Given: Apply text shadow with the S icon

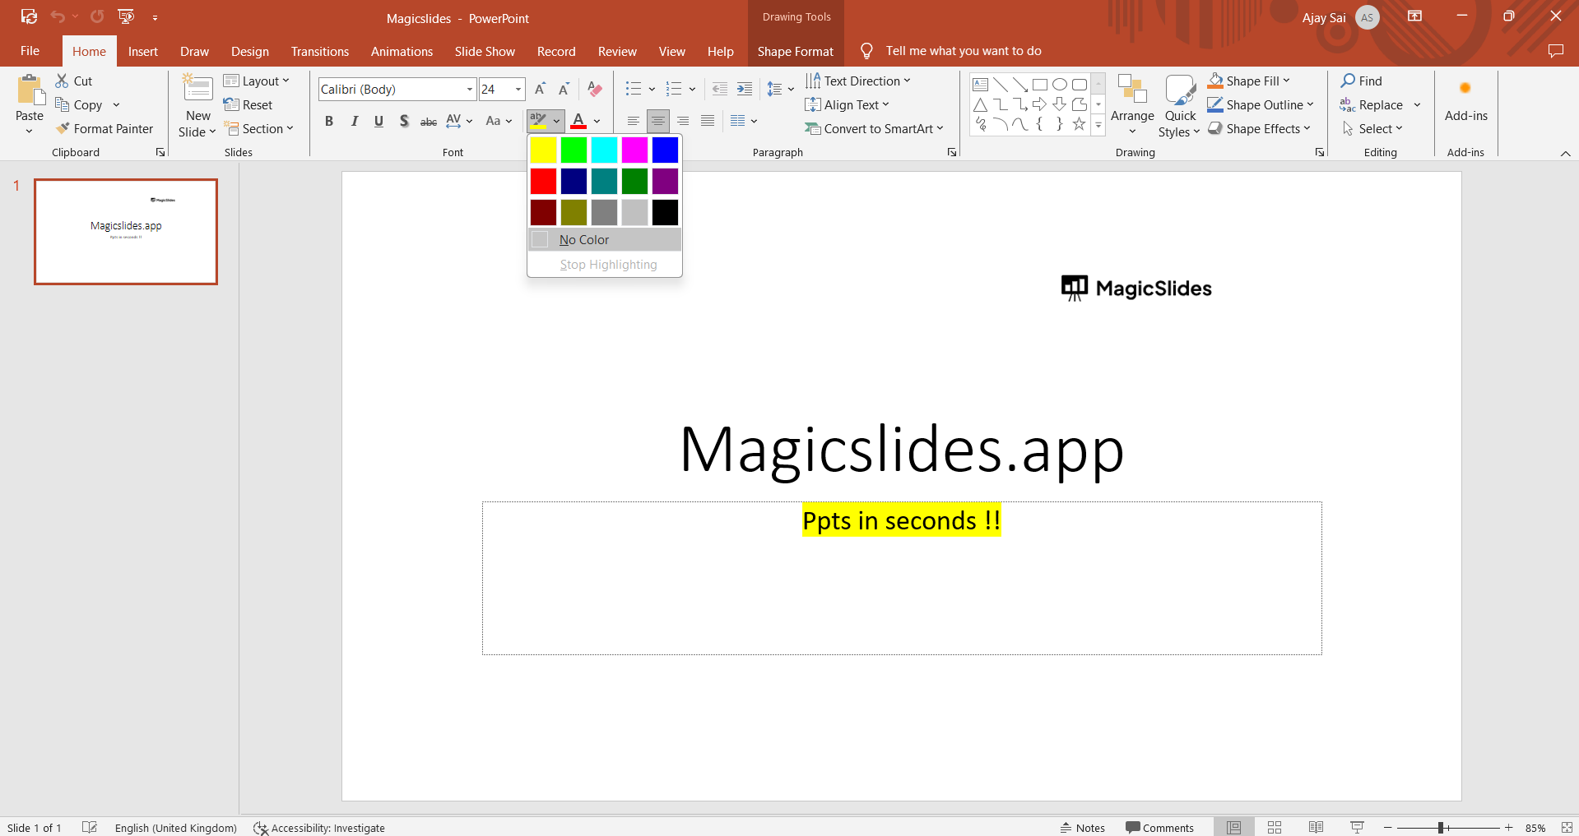Looking at the screenshot, I should coord(403,121).
